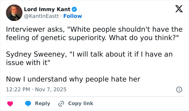Like the tweet with the heart icon

pyautogui.click(x=10, y=103)
